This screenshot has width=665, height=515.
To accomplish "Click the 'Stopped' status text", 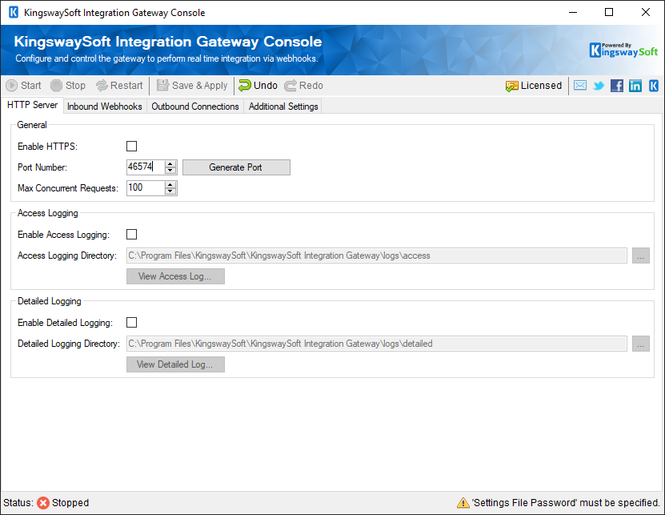I will (70, 503).
